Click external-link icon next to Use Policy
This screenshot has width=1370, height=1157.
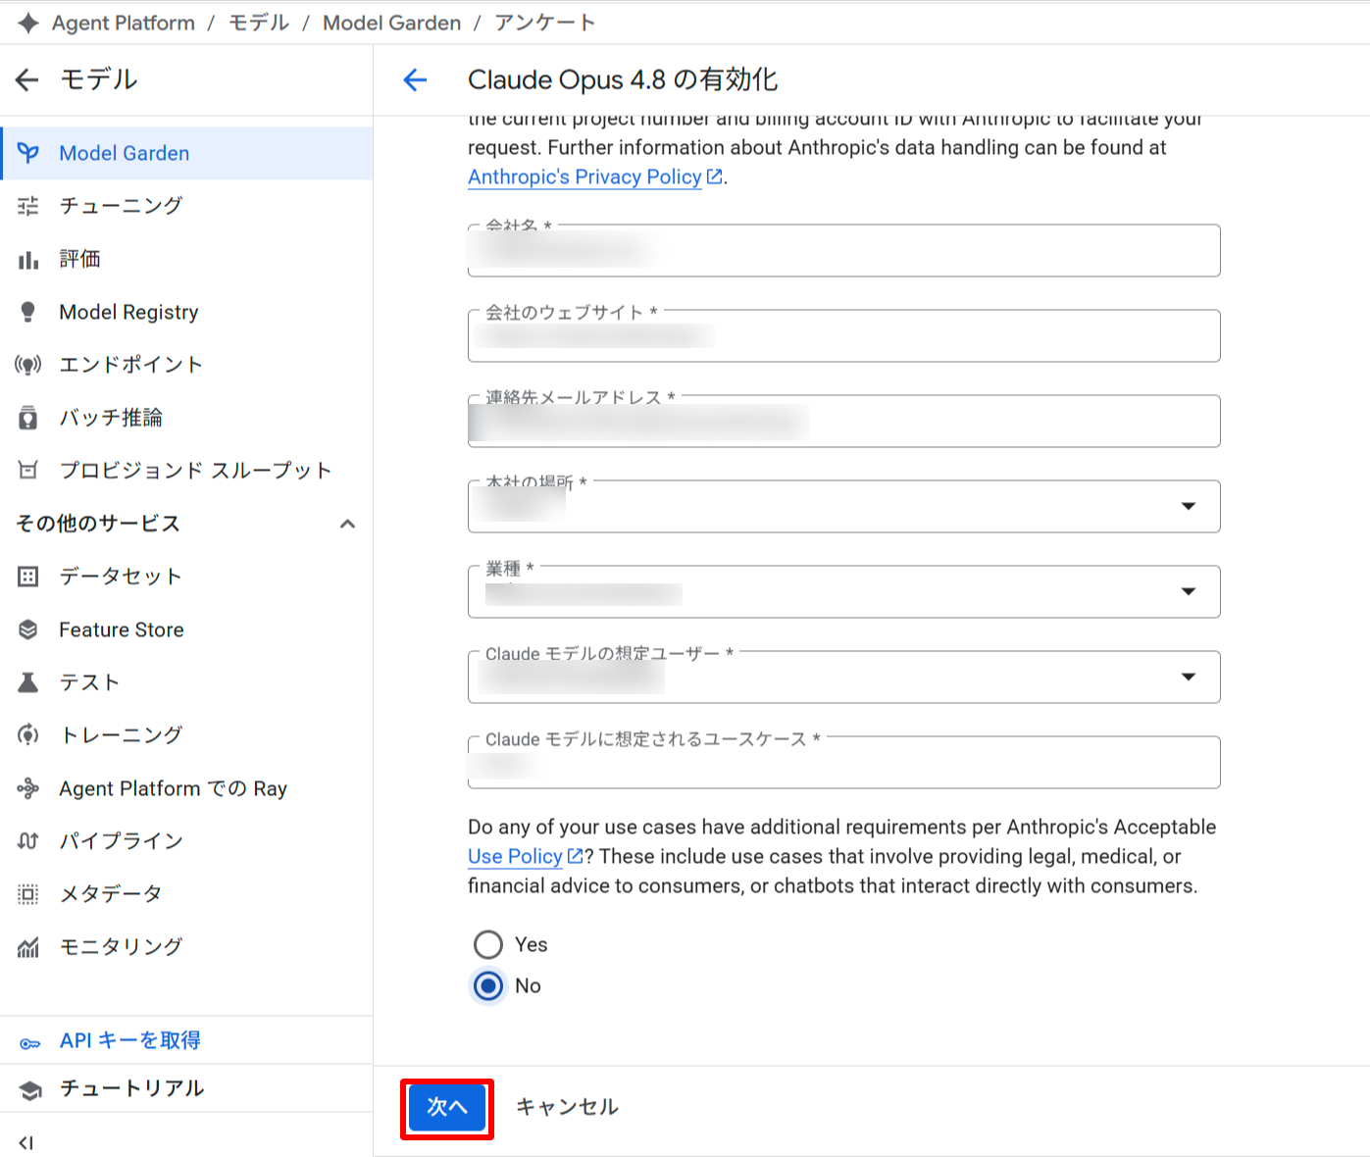point(576,856)
